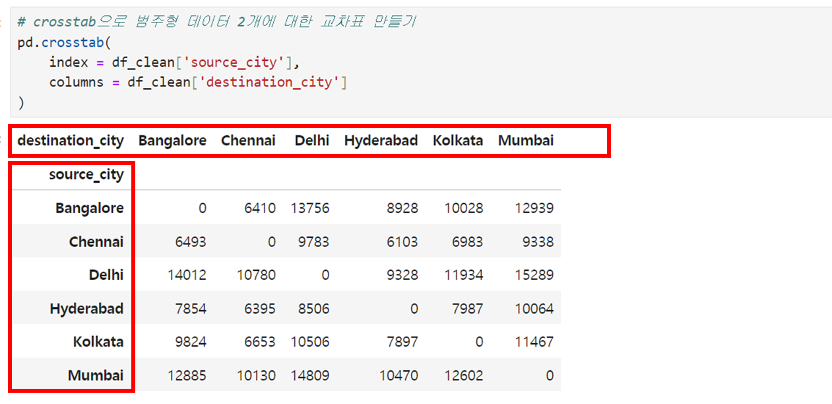Select the 9783 table cell
This screenshot has width=832, height=404.
click(312, 242)
